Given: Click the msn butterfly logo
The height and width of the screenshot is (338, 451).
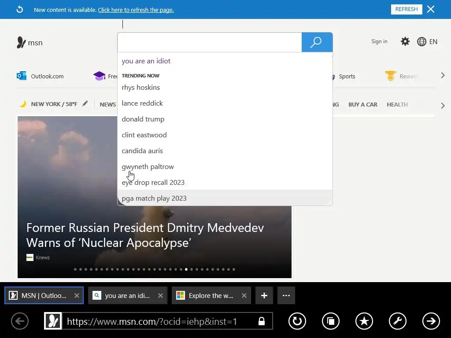Looking at the screenshot, I should pyautogui.click(x=21, y=43).
